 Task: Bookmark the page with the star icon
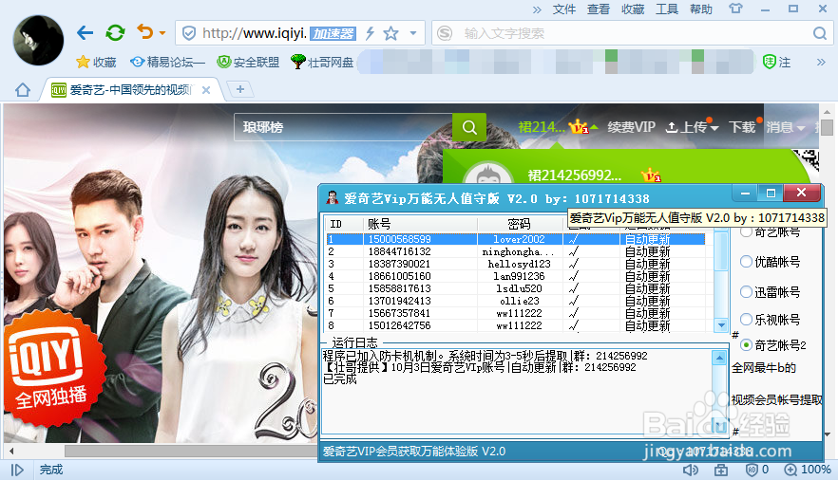click(391, 33)
